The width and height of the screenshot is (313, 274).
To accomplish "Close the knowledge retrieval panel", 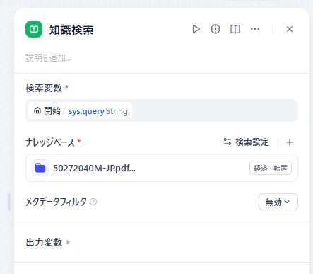I will pos(290,29).
